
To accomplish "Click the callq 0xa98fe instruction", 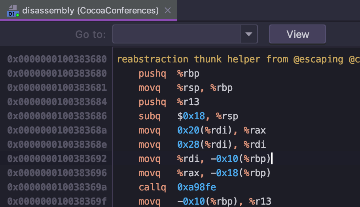I will tap(177, 187).
